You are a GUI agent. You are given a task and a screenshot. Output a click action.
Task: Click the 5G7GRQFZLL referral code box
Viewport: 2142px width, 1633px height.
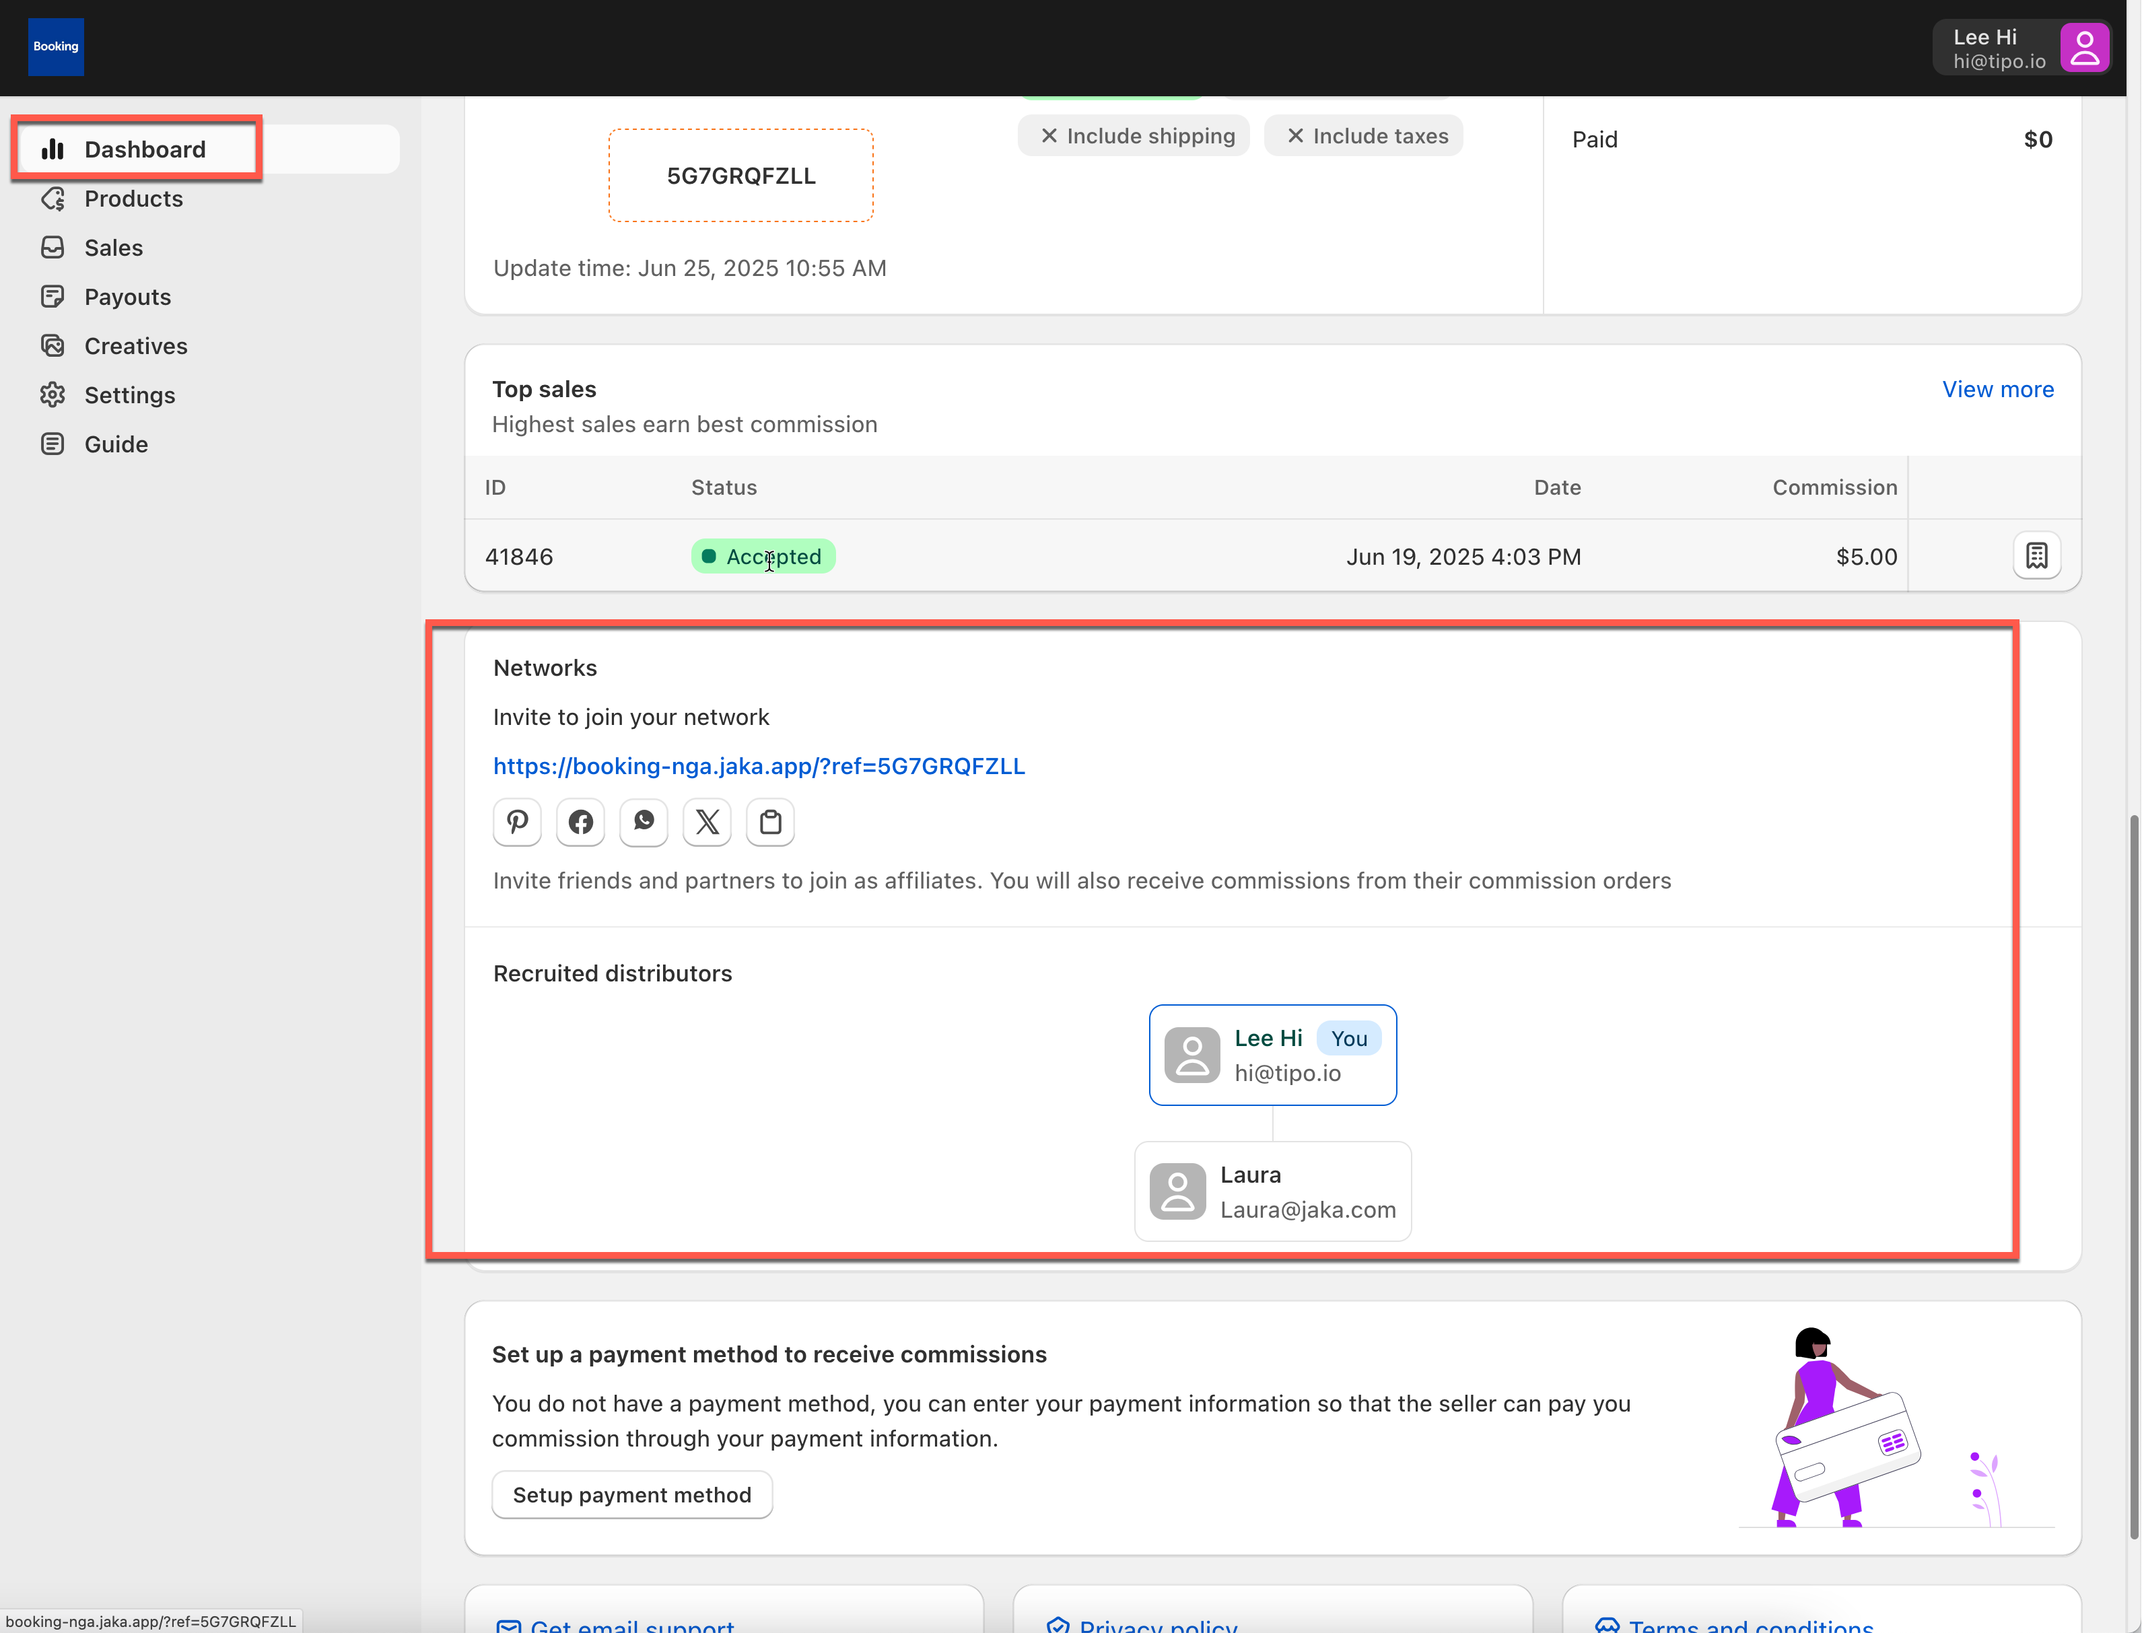pyautogui.click(x=740, y=176)
